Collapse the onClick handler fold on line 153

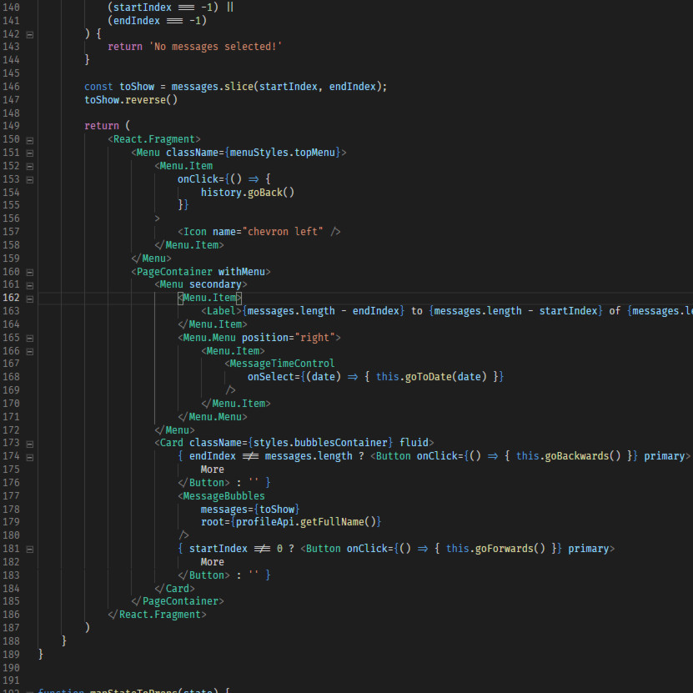click(30, 179)
